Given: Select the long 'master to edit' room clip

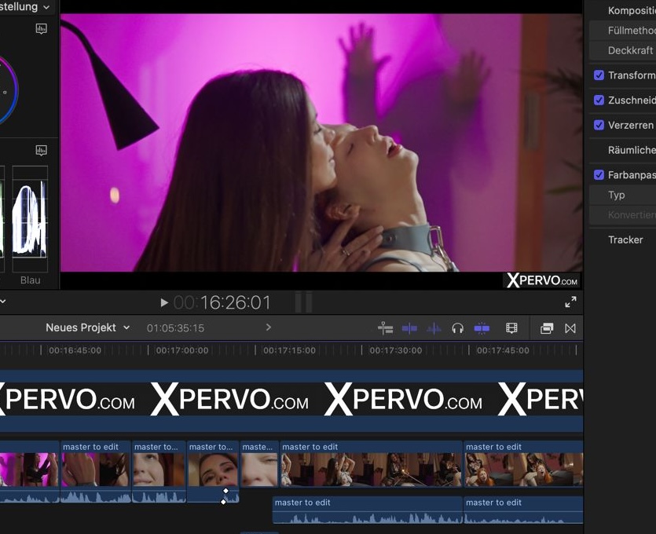Looking at the screenshot, I should pyautogui.click(x=371, y=464).
